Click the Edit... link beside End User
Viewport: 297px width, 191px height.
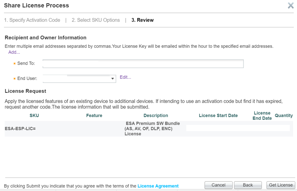pos(125,77)
